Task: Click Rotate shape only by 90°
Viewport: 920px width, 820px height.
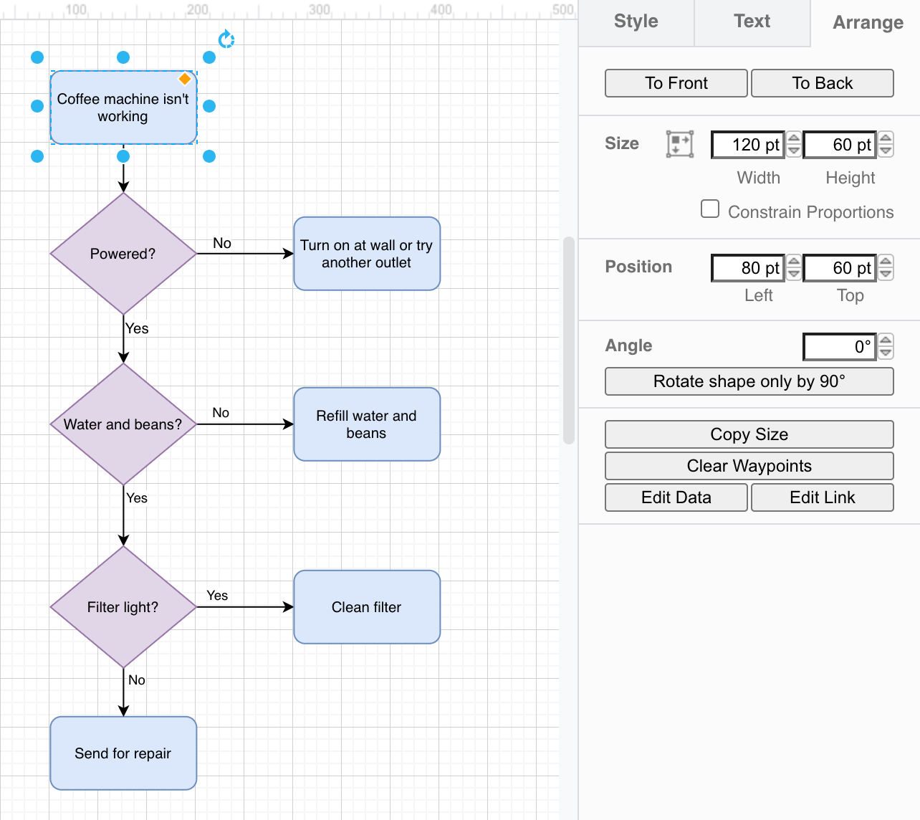Action: click(x=749, y=381)
